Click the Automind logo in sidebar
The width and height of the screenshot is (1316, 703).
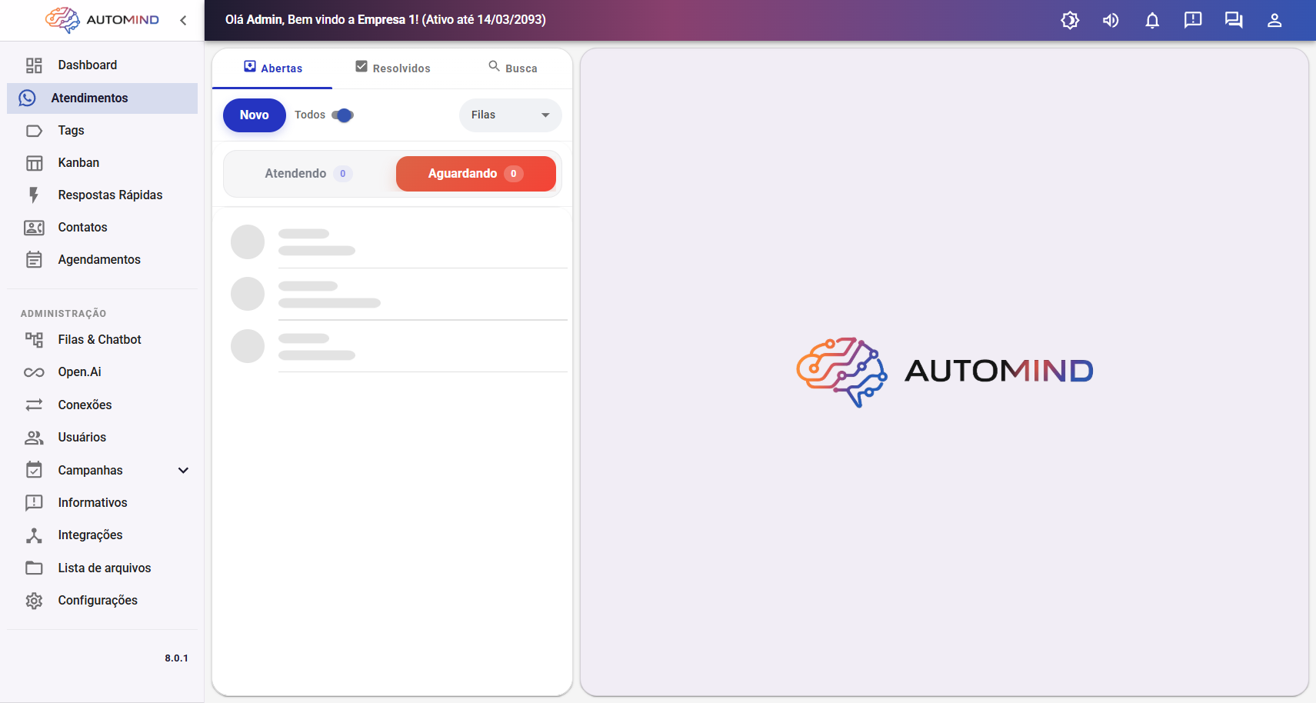tap(102, 20)
